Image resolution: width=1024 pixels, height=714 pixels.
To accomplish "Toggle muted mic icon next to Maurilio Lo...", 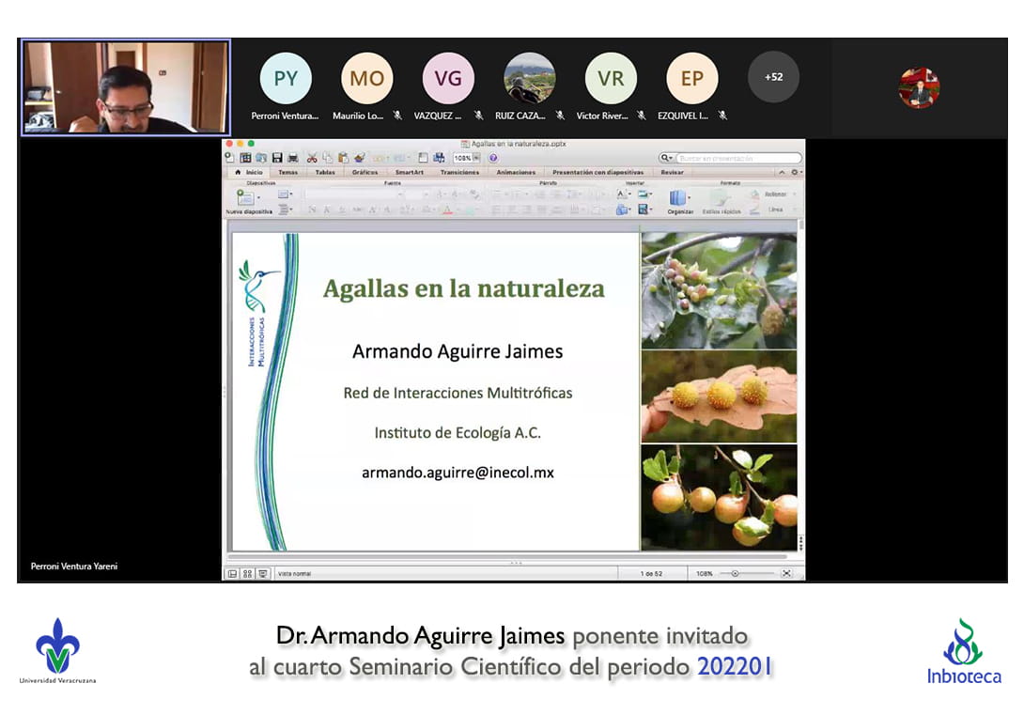I will pyautogui.click(x=397, y=116).
